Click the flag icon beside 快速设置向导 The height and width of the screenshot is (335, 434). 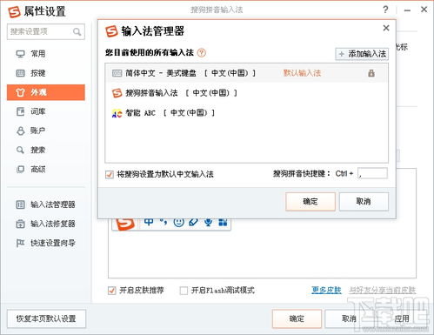point(20,243)
